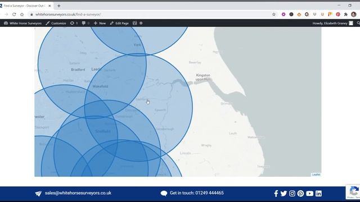Image resolution: width=360 pixels, height=202 pixels.
Task: Click the Lincoln label on the map
Action: [x=185, y=153]
